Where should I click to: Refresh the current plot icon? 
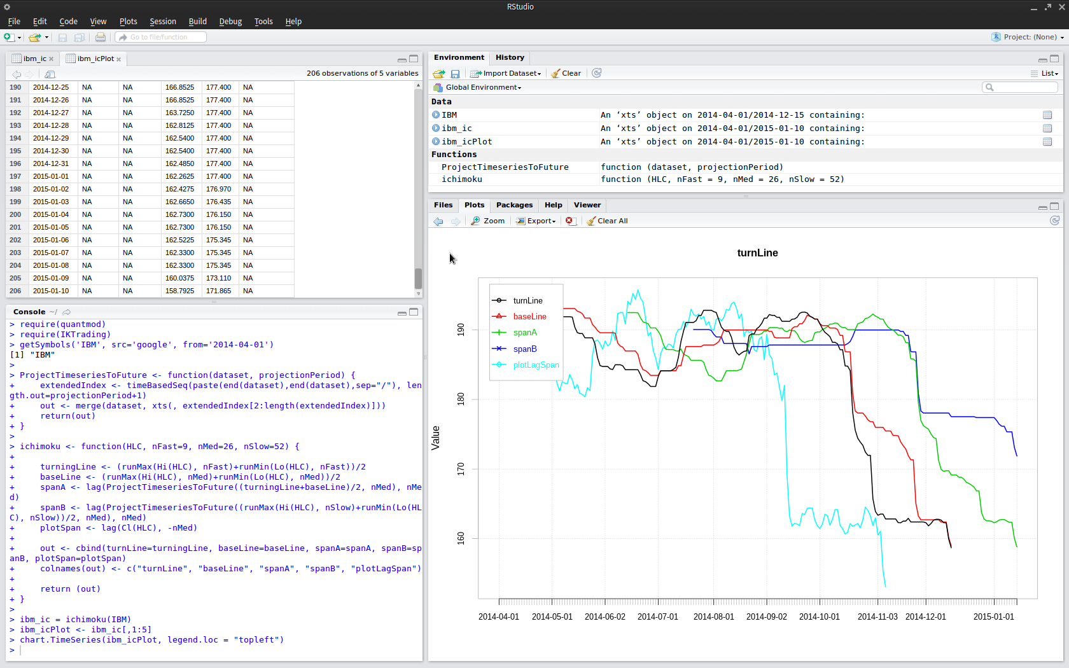coord(1054,221)
